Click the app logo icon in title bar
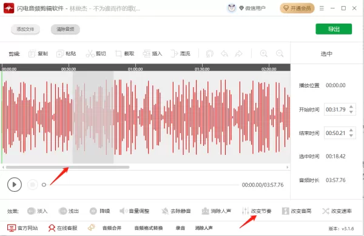The width and height of the screenshot is (364, 236). coord(9,8)
